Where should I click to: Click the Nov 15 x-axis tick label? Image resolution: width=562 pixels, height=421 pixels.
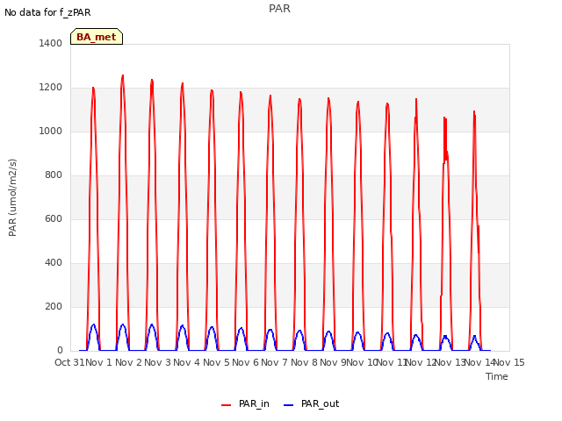[509, 362]
